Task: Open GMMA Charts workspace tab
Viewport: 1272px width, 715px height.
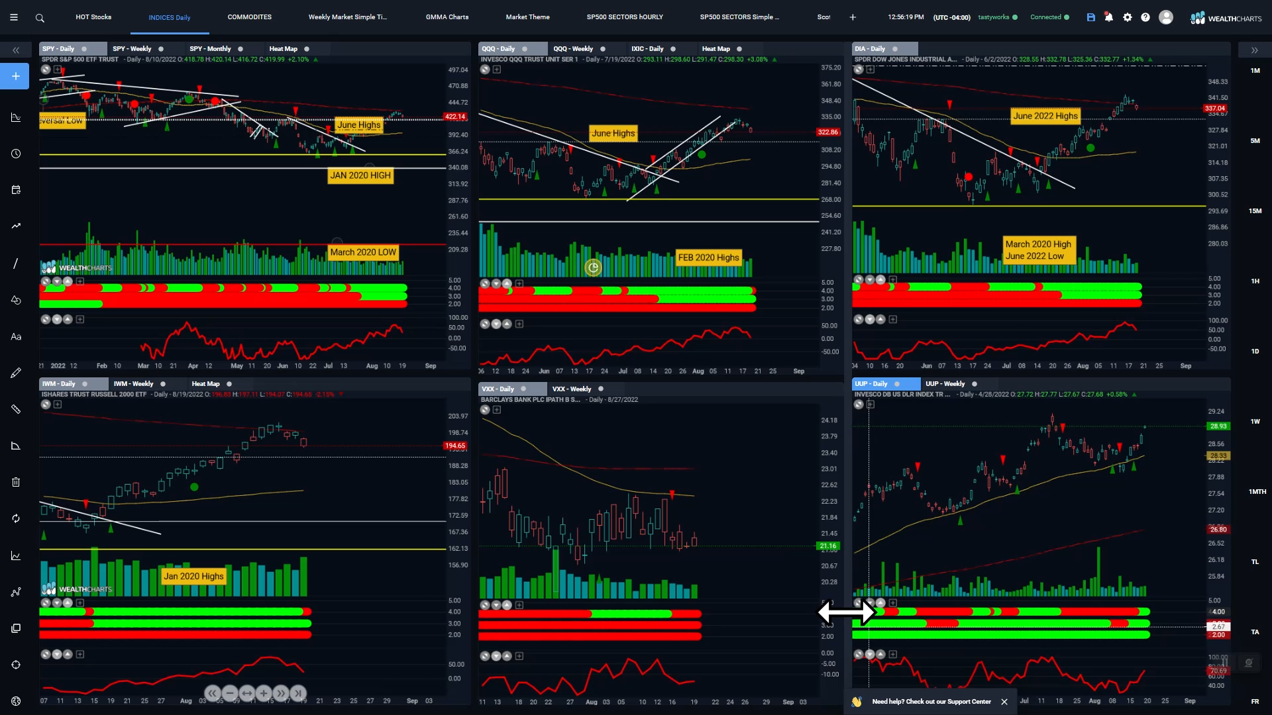Action: pos(447,17)
